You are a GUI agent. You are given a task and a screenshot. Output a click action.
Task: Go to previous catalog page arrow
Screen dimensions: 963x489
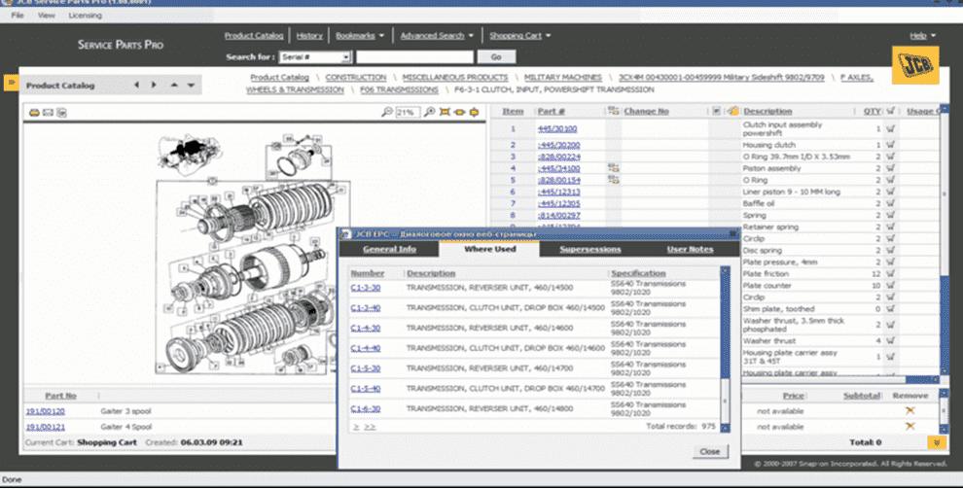(136, 86)
